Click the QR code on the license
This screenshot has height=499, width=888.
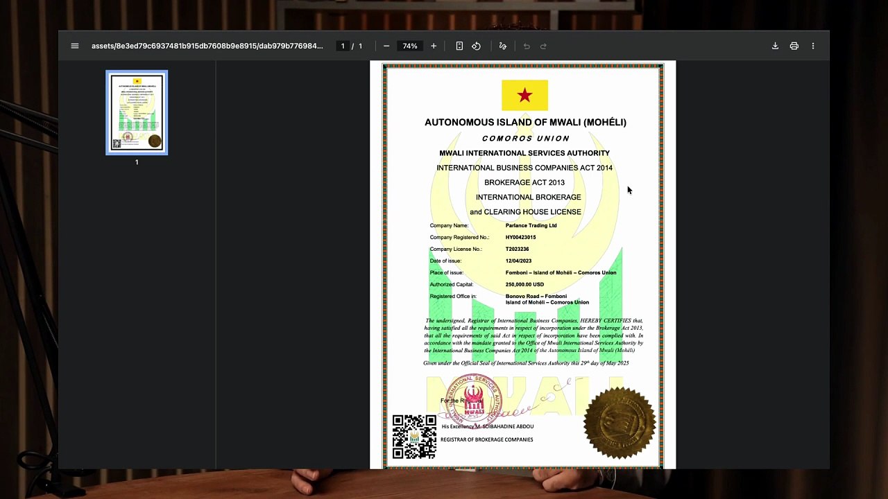coord(414,437)
